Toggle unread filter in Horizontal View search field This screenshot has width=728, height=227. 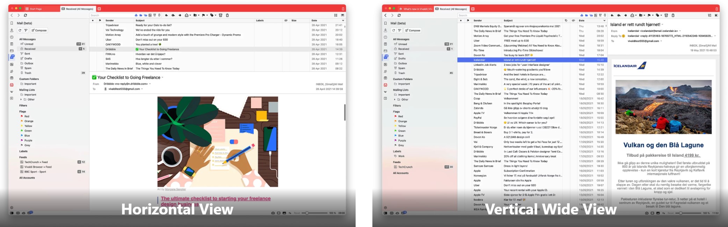[x=136, y=15]
